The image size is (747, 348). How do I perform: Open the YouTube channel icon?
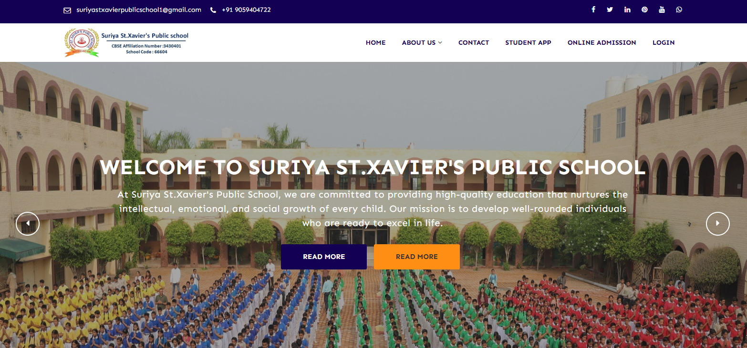(x=662, y=10)
